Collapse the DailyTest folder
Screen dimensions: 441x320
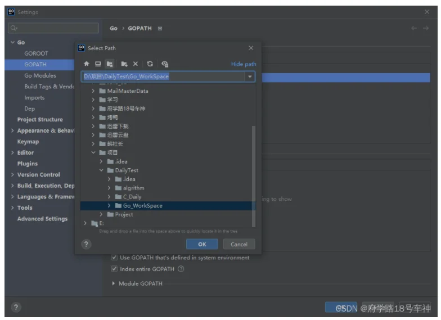pos(101,170)
